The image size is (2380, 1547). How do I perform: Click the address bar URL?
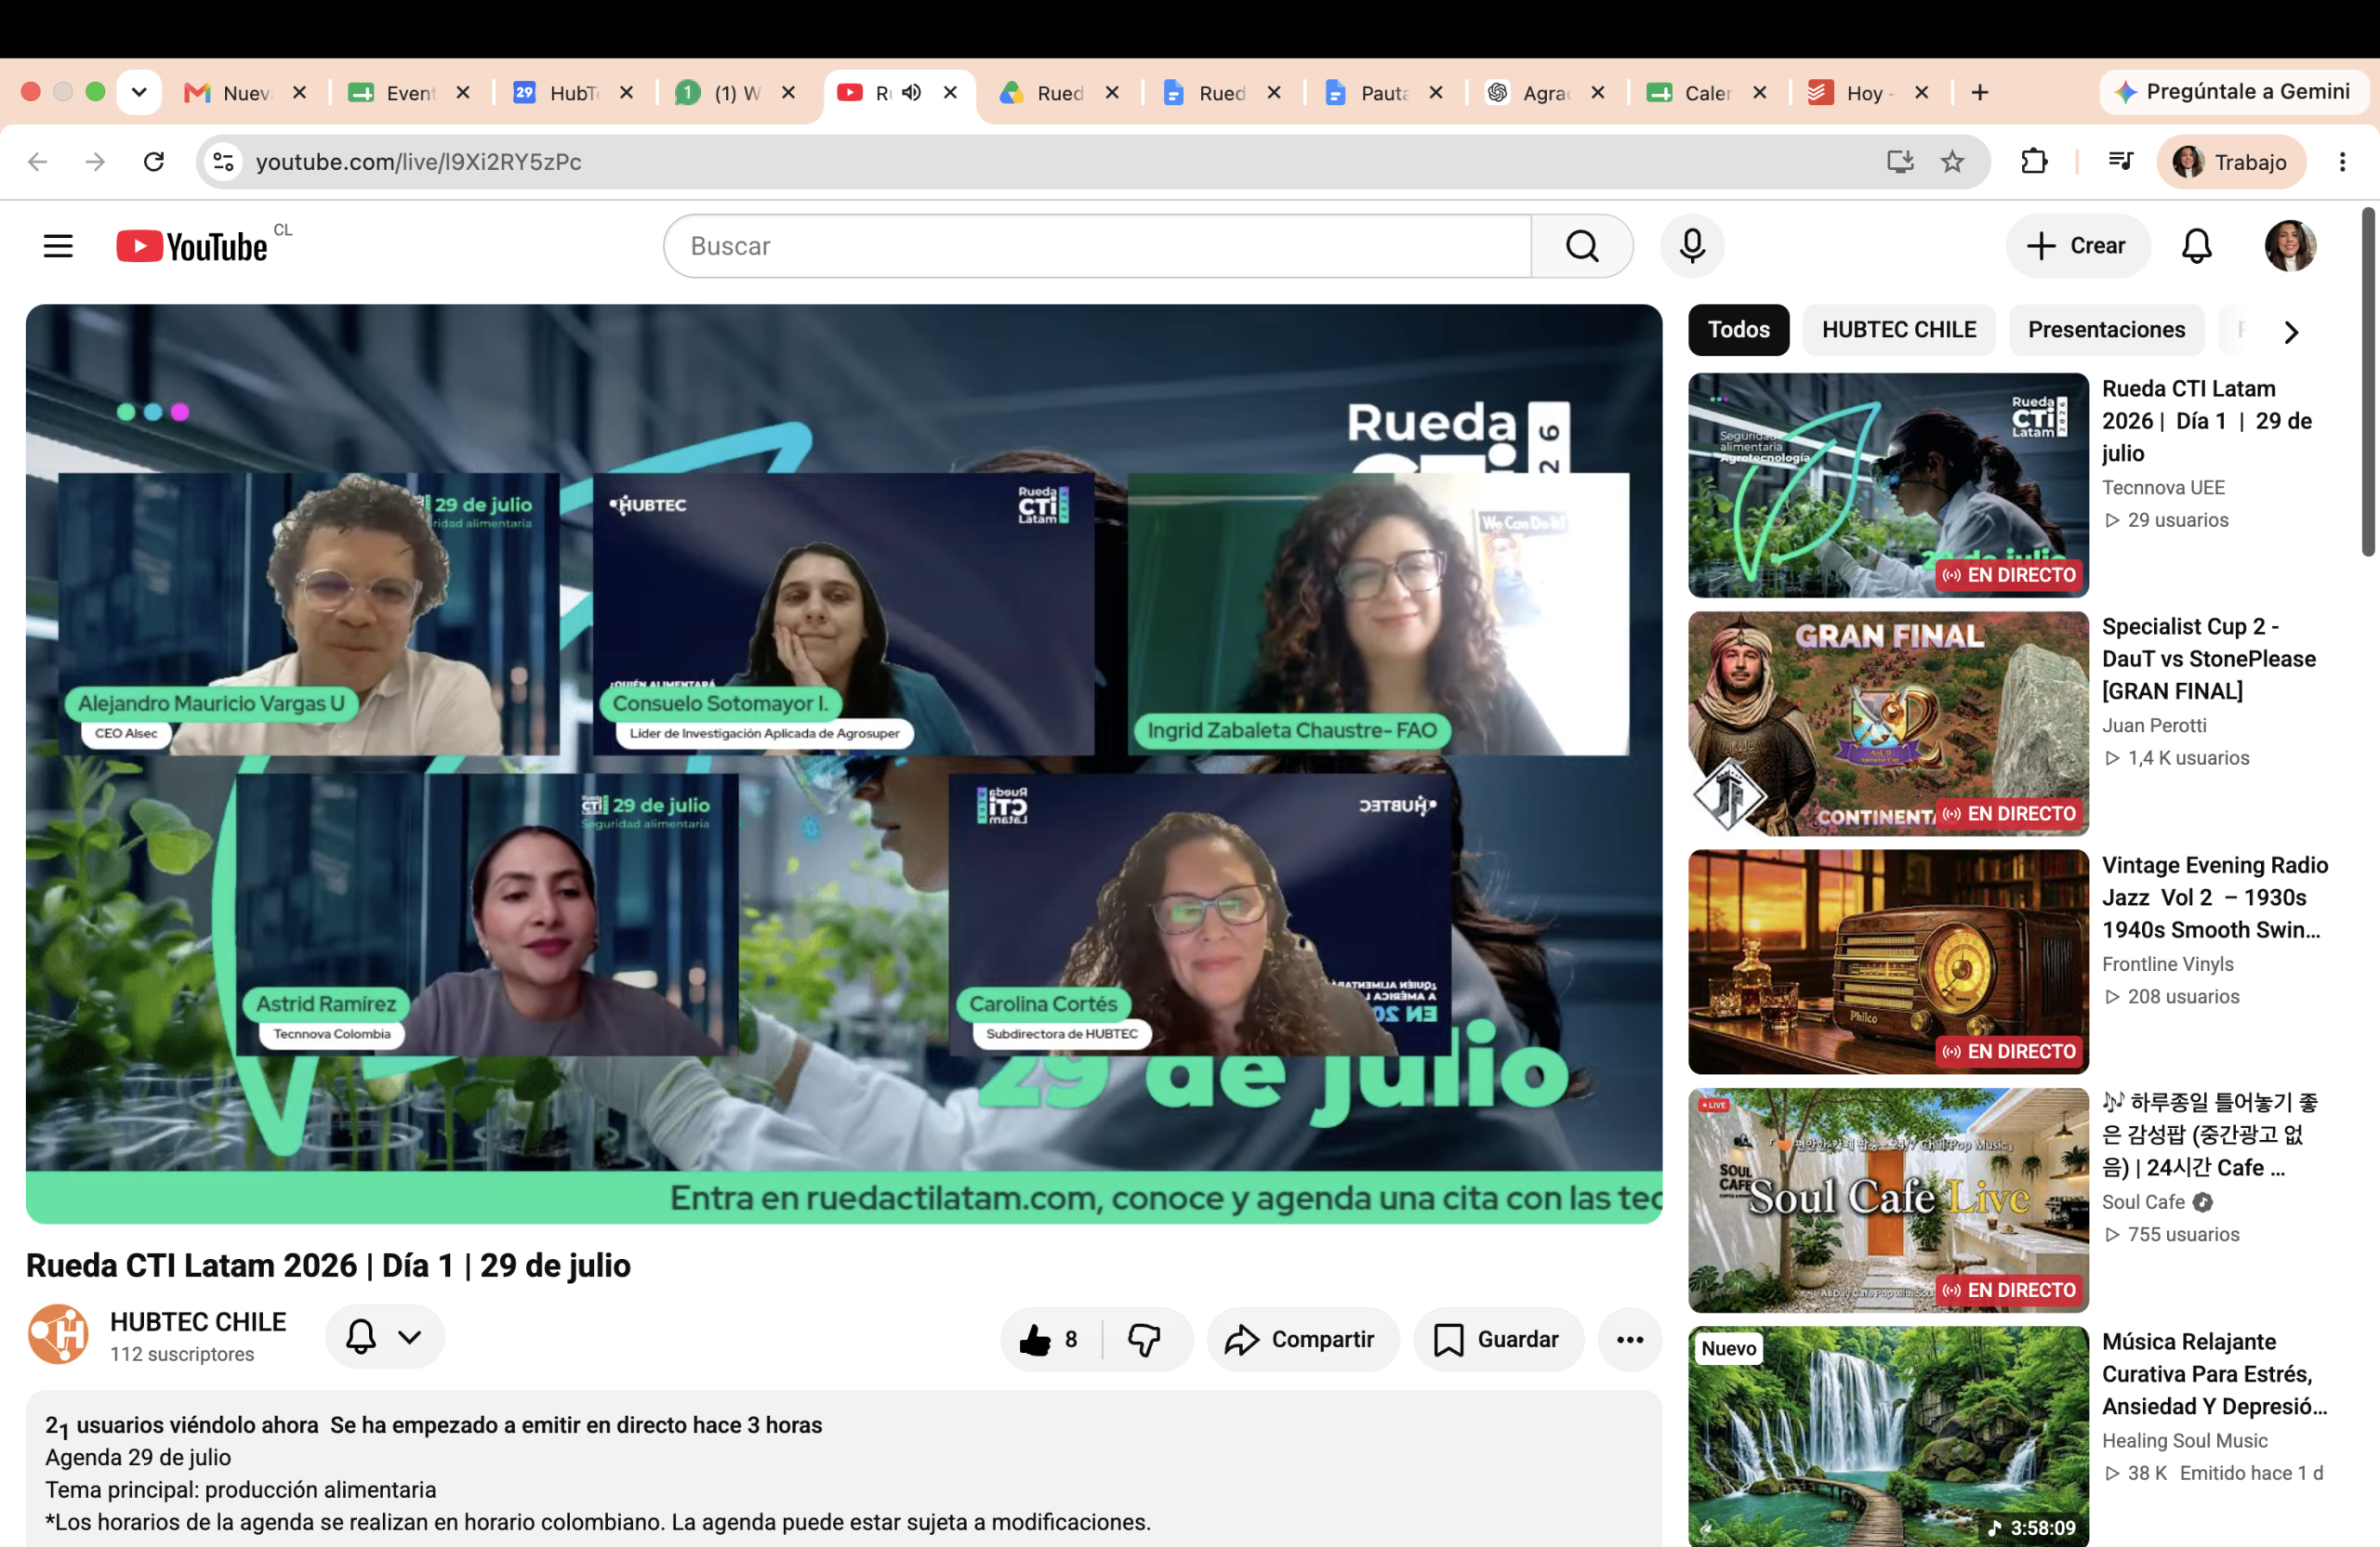(x=418, y=162)
